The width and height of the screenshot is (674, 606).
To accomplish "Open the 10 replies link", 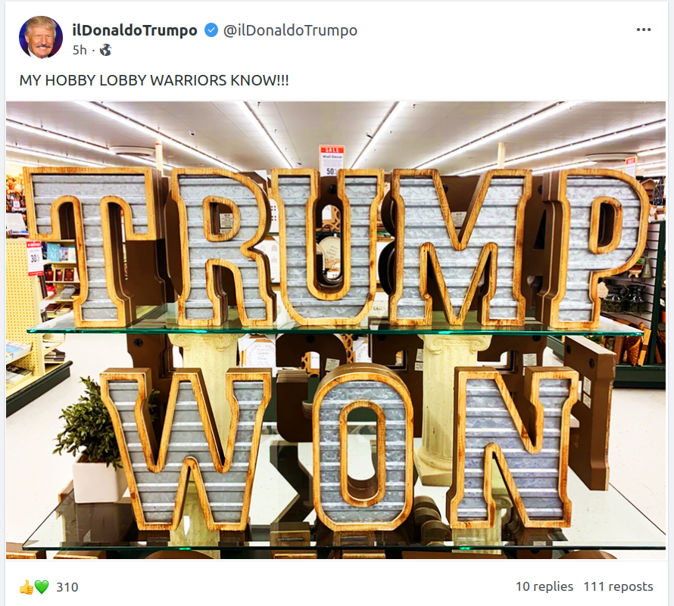I will pos(545,586).
